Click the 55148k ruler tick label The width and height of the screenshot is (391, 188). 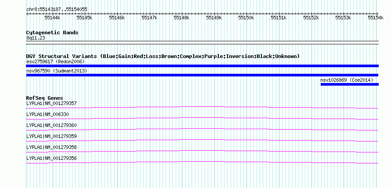(x=181, y=18)
